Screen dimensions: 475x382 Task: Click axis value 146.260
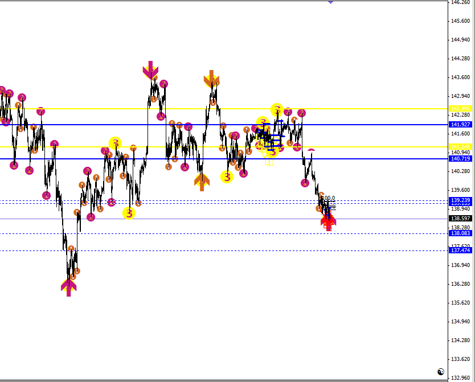point(460,2)
